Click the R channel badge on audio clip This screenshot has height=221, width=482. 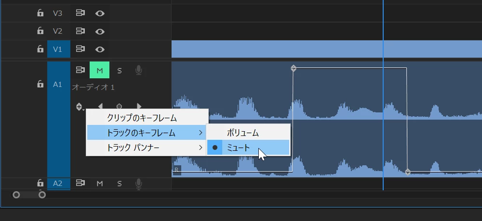click(x=176, y=170)
